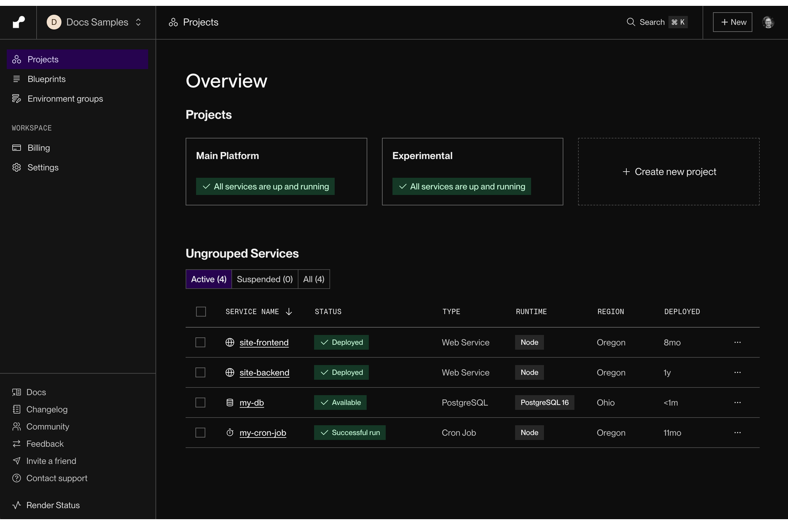Click the user avatar in the top bar

(768, 22)
